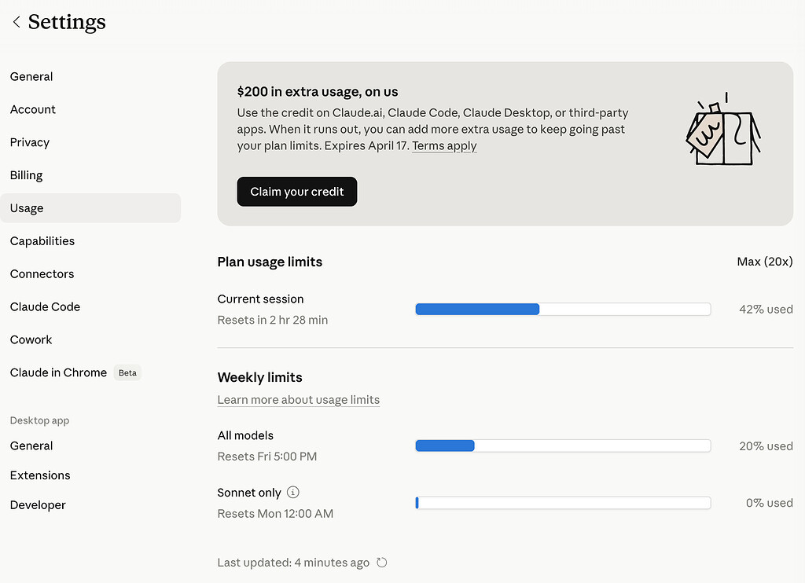Viewport: 805px width, 583px height.
Task: Refresh usage with the circular arrow icon
Action: pos(381,563)
